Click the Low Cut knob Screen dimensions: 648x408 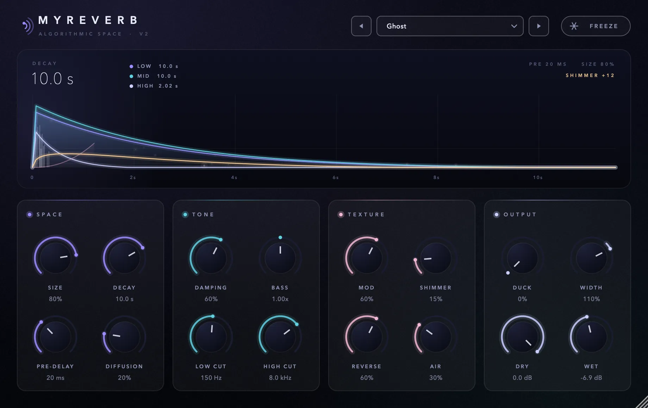pos(211,337)
